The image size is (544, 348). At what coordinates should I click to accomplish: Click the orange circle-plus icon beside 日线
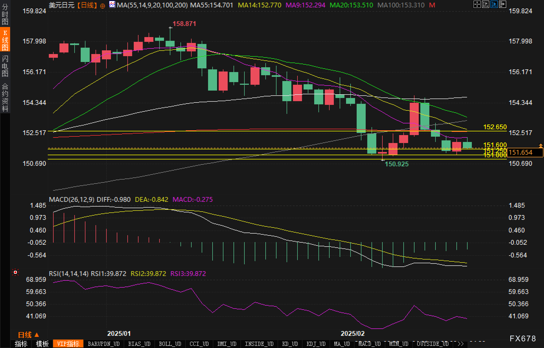coord(103,6)
